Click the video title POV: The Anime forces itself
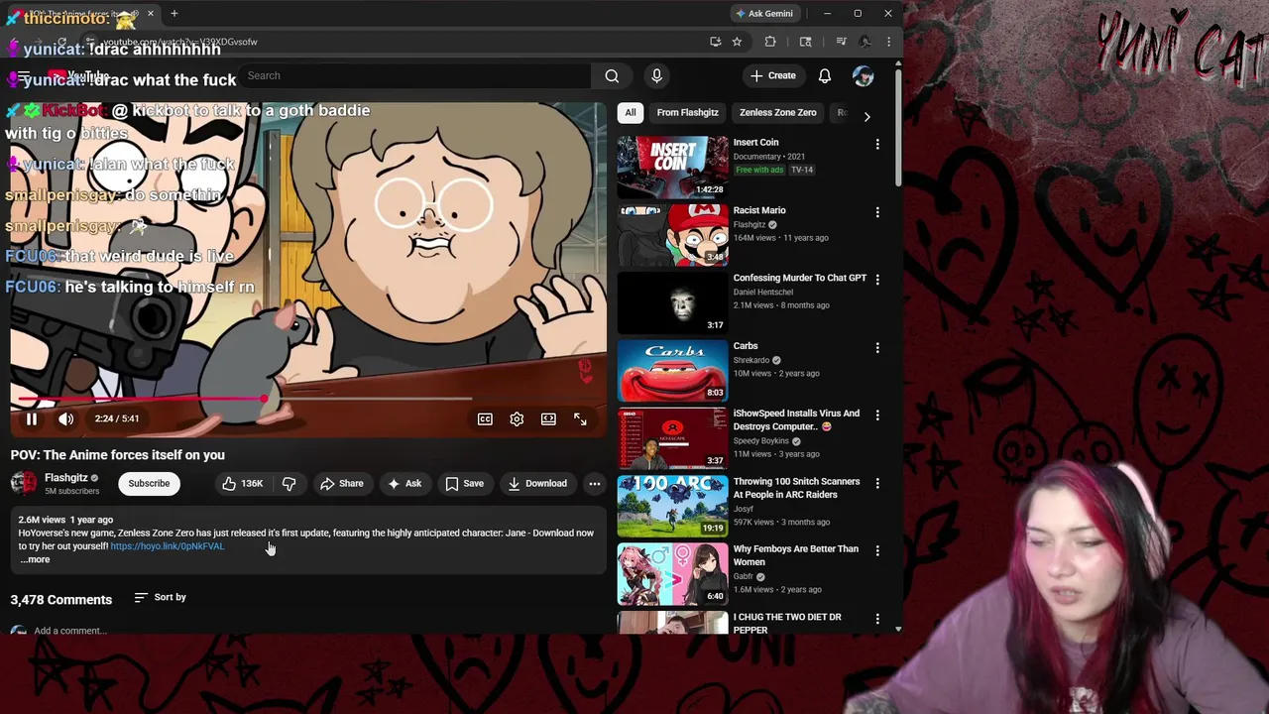Screen dimensions: 1269x714 [118, 455]
